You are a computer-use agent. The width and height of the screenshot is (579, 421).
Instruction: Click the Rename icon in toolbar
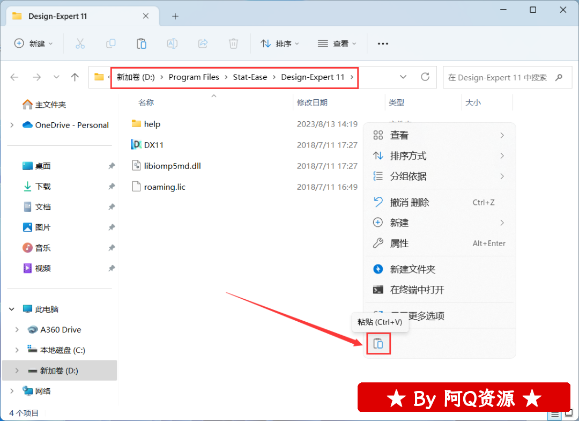click(x=172, y=43)
